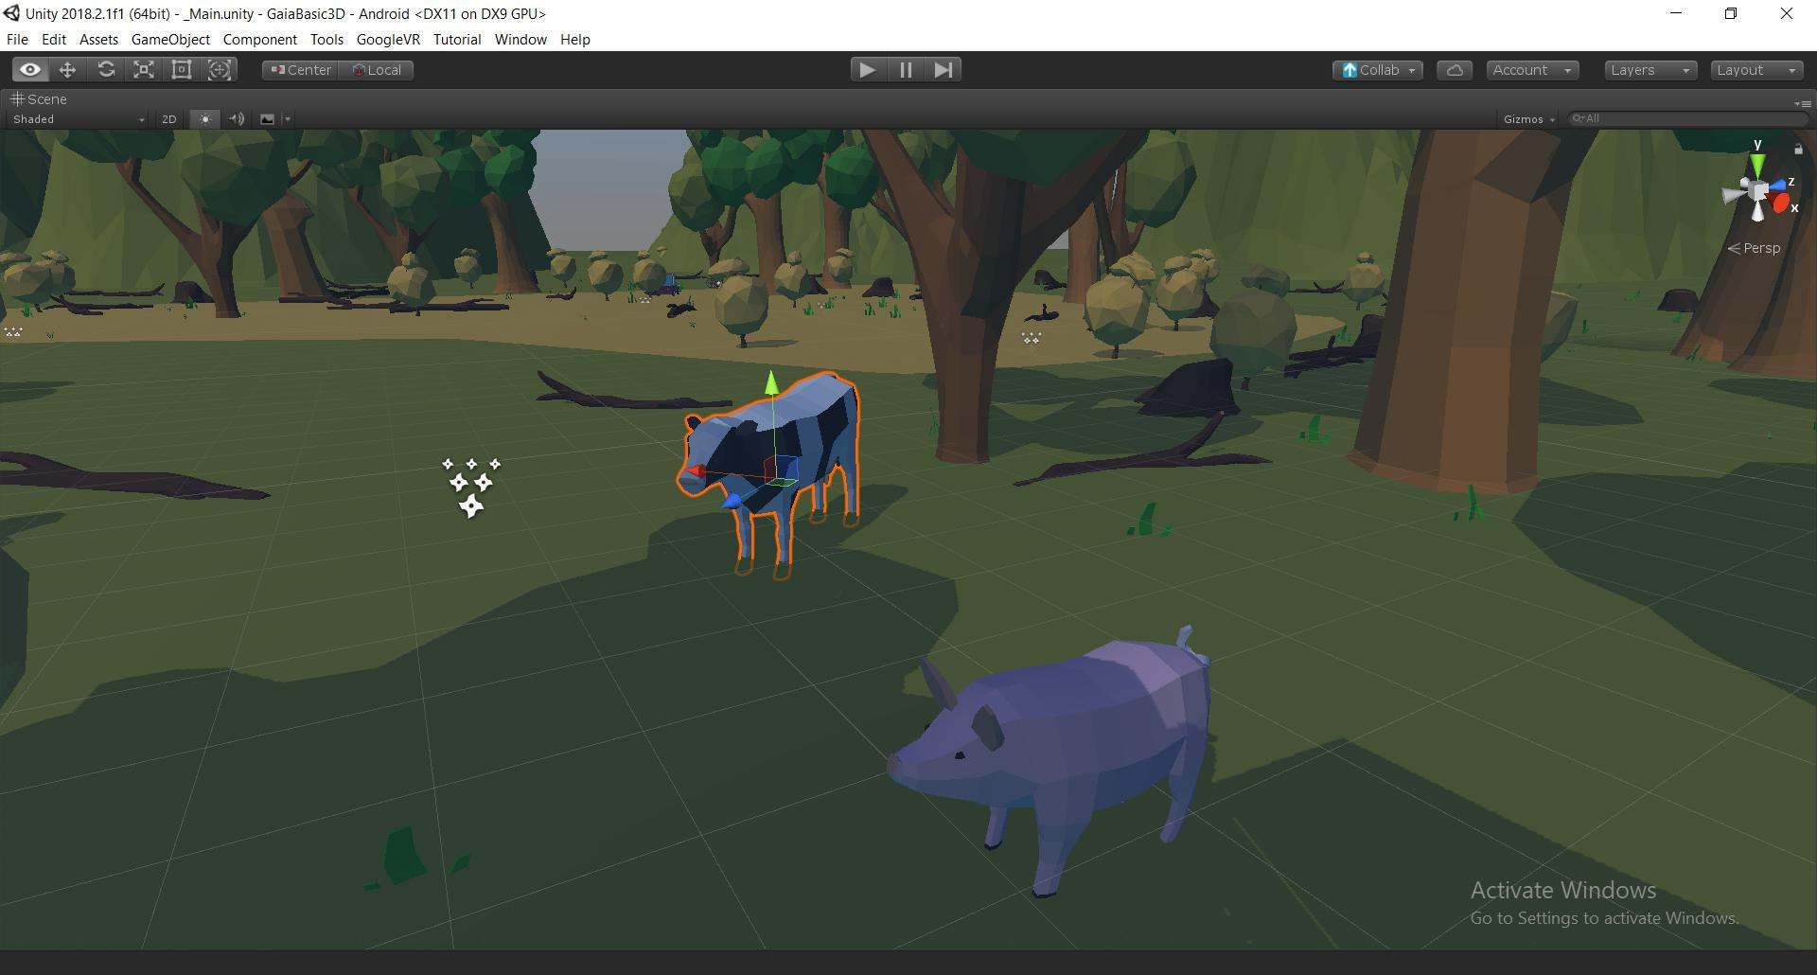Pause the game playback
Image resolution: width=1817 pixels, height=975 pixels.
pyautogui.click(x=906, y=70)
